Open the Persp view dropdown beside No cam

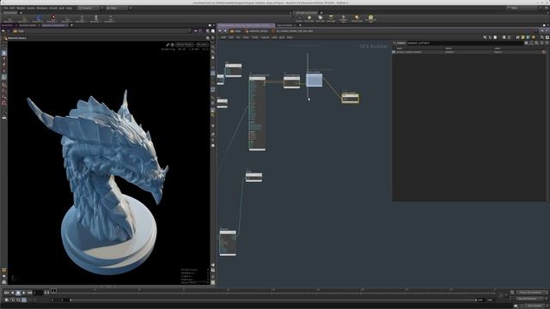click(185, 45)
